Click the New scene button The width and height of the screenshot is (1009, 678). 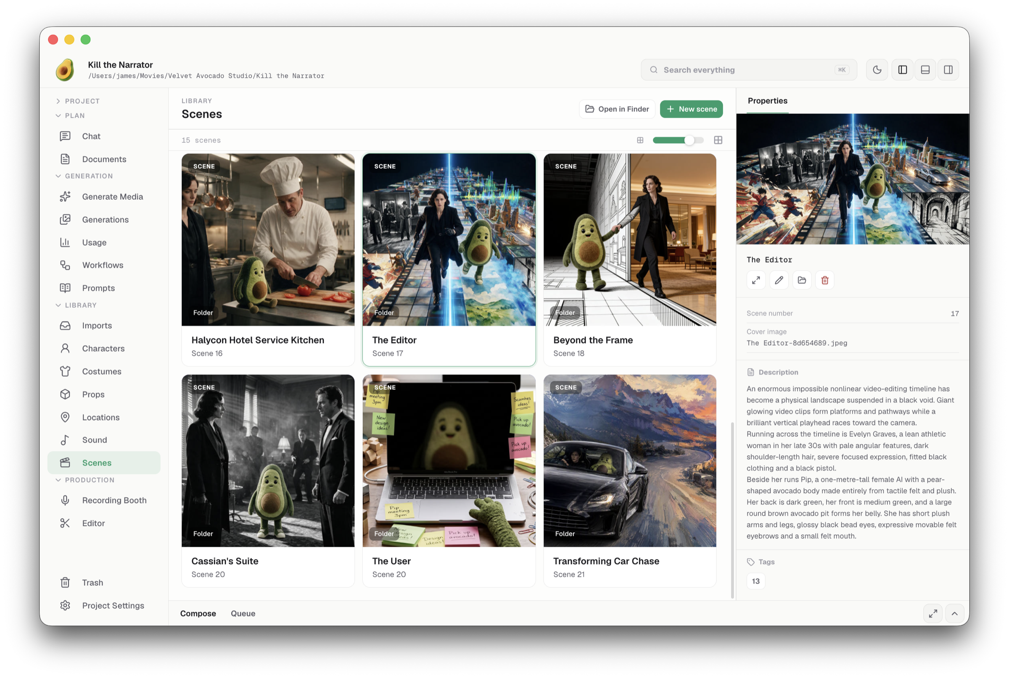tap(692, 109)
